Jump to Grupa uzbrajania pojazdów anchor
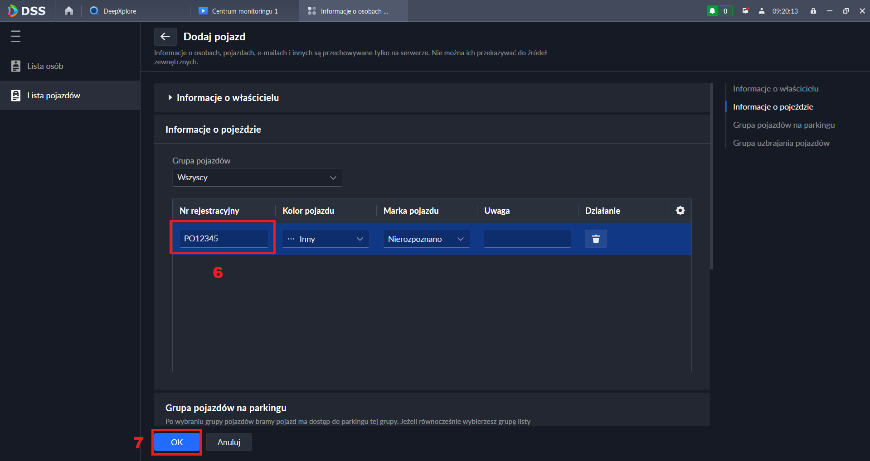870x461 pixels. [781, 143]
